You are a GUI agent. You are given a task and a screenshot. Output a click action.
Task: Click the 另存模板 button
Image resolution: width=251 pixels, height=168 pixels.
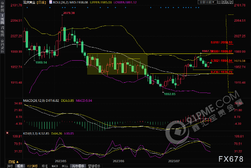click(78, 166)
